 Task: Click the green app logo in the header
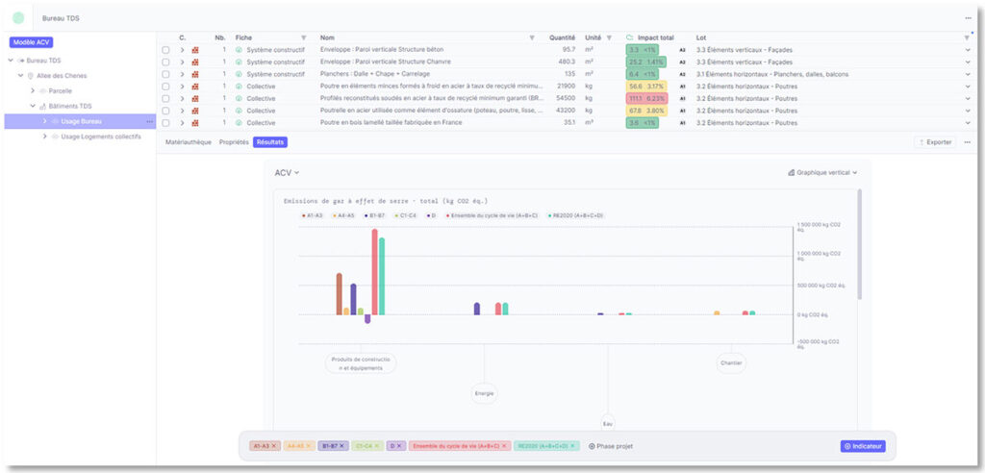[18, 17]
